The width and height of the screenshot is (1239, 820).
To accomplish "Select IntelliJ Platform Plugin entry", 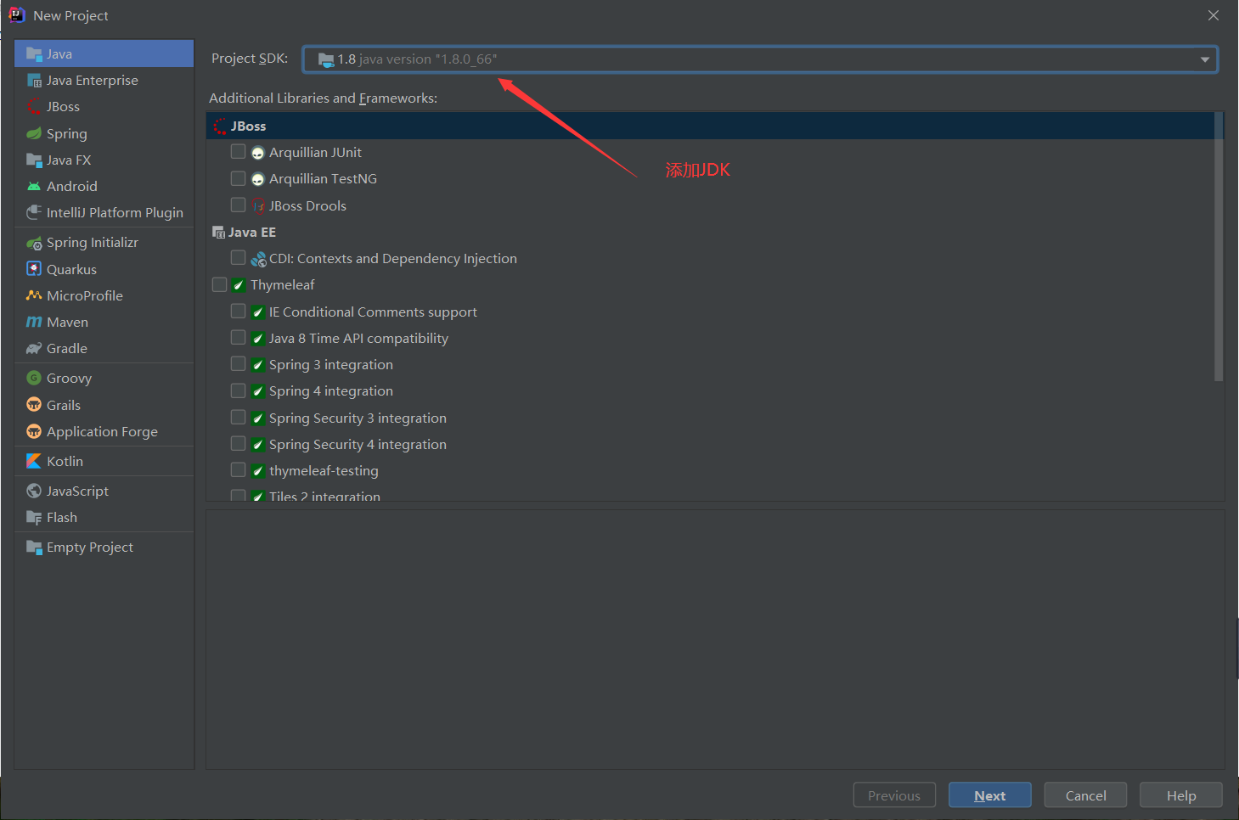I will pos(104,213).
